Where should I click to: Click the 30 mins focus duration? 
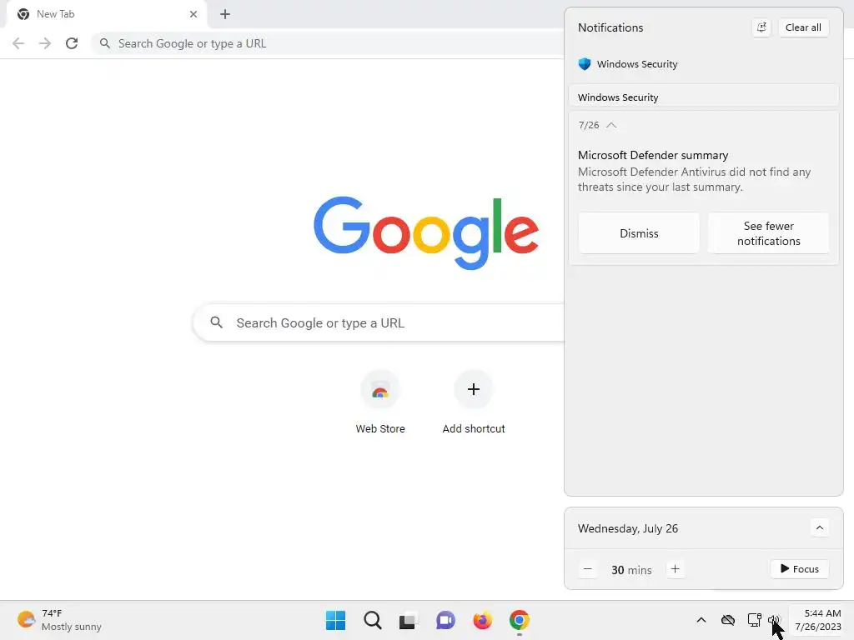point(631,570)
